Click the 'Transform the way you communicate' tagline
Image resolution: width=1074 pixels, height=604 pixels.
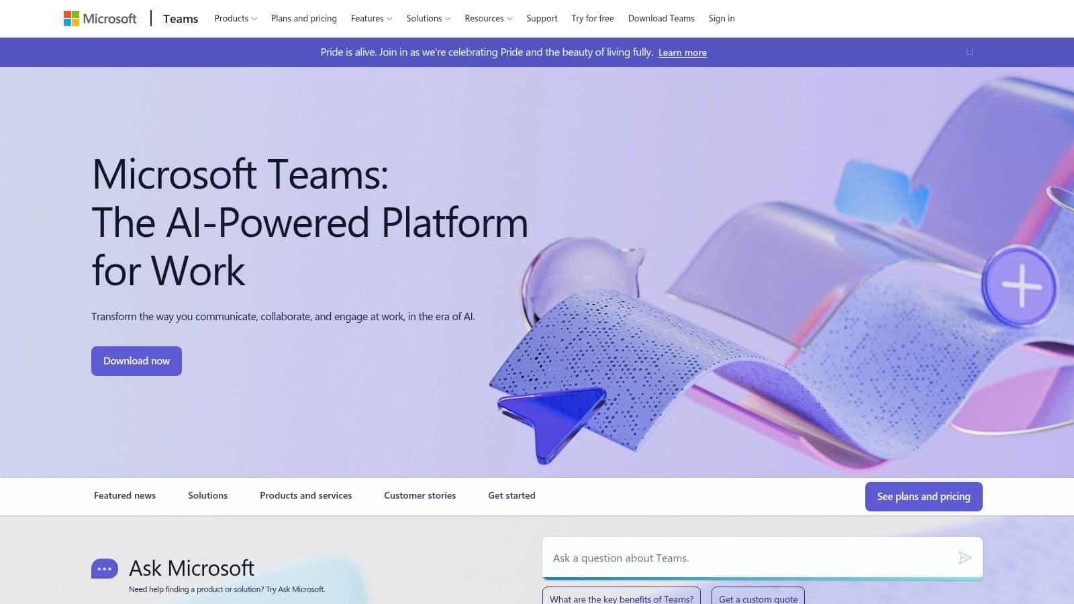283,316
